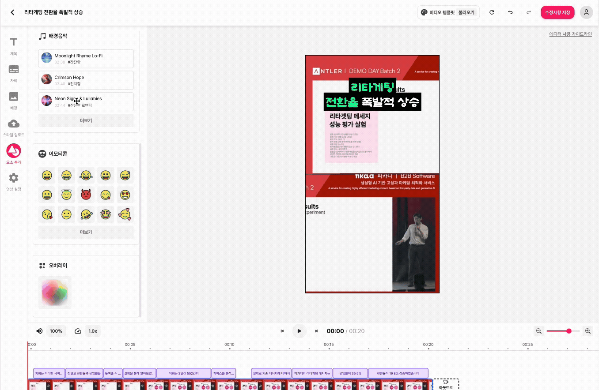Screen dimensions: 599x390
Task: Redo the last undone edit
Action: [529, 12]
